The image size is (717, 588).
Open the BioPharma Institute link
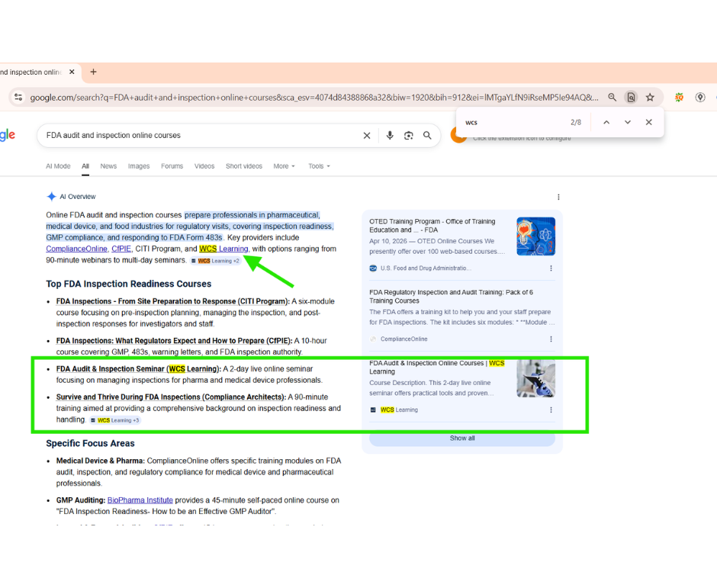click(140, 500)
